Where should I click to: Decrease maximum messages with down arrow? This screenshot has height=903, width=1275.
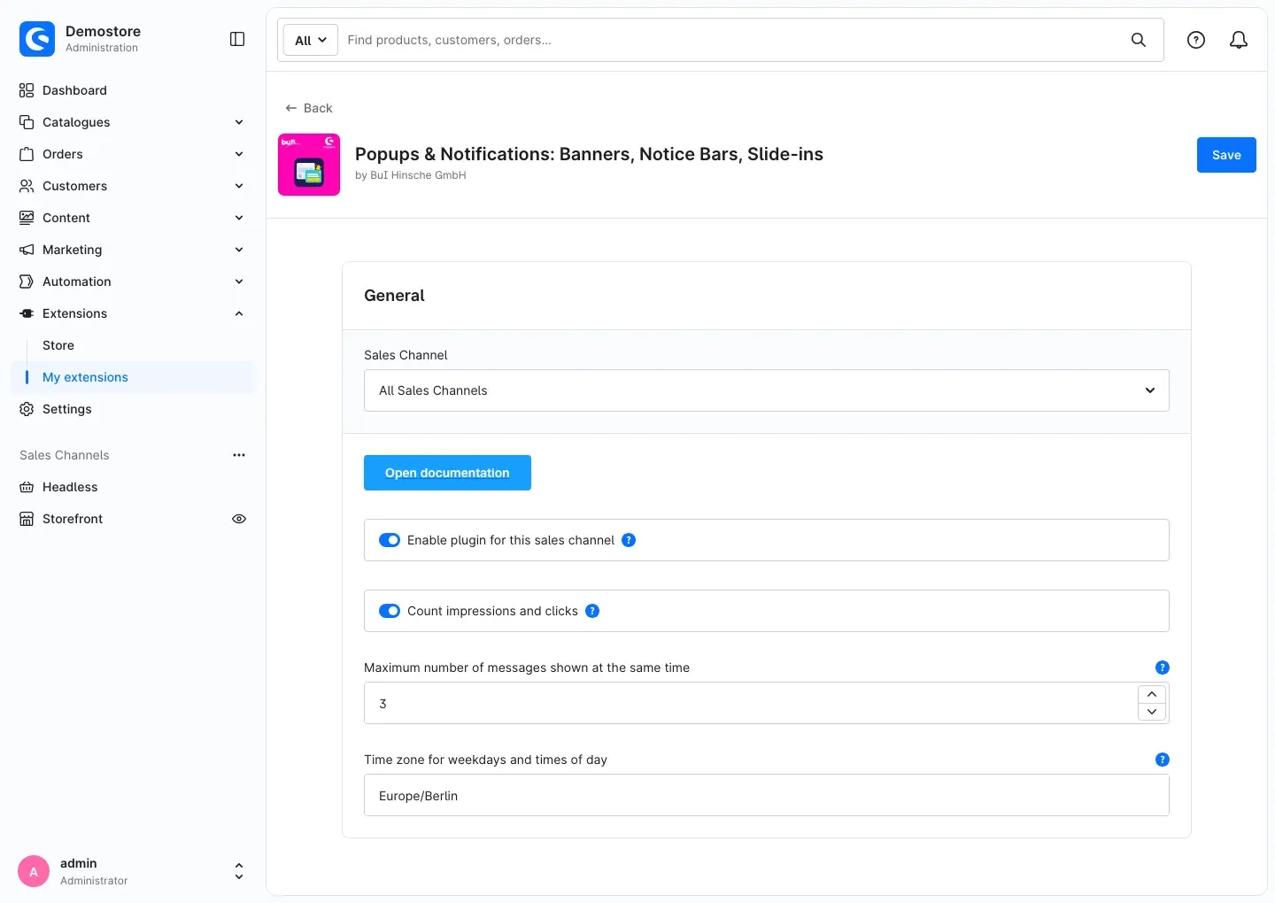pyautogui.click(x=1152, y=712)
